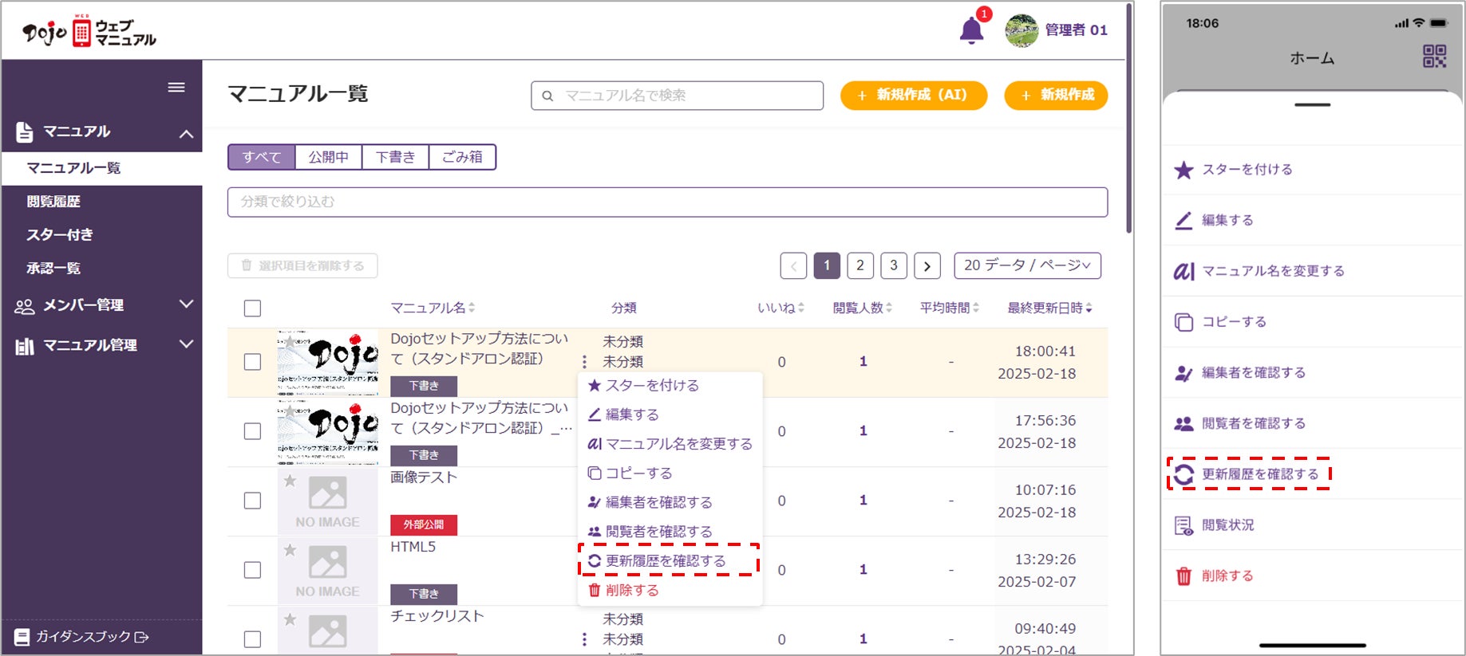Click the マニュアル管理 chart icon in sidebar
This screenshot has width=1466, height=656.
pyautogui.click(x=25, y=346)
